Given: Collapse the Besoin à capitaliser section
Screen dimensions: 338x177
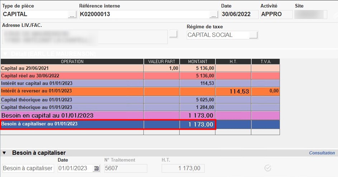Looking at the screenshot, I should tap(4, 153).
